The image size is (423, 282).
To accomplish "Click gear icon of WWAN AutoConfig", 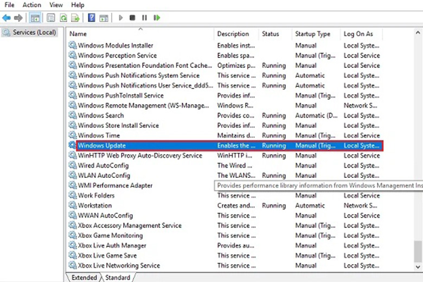I will click(72, 215).
